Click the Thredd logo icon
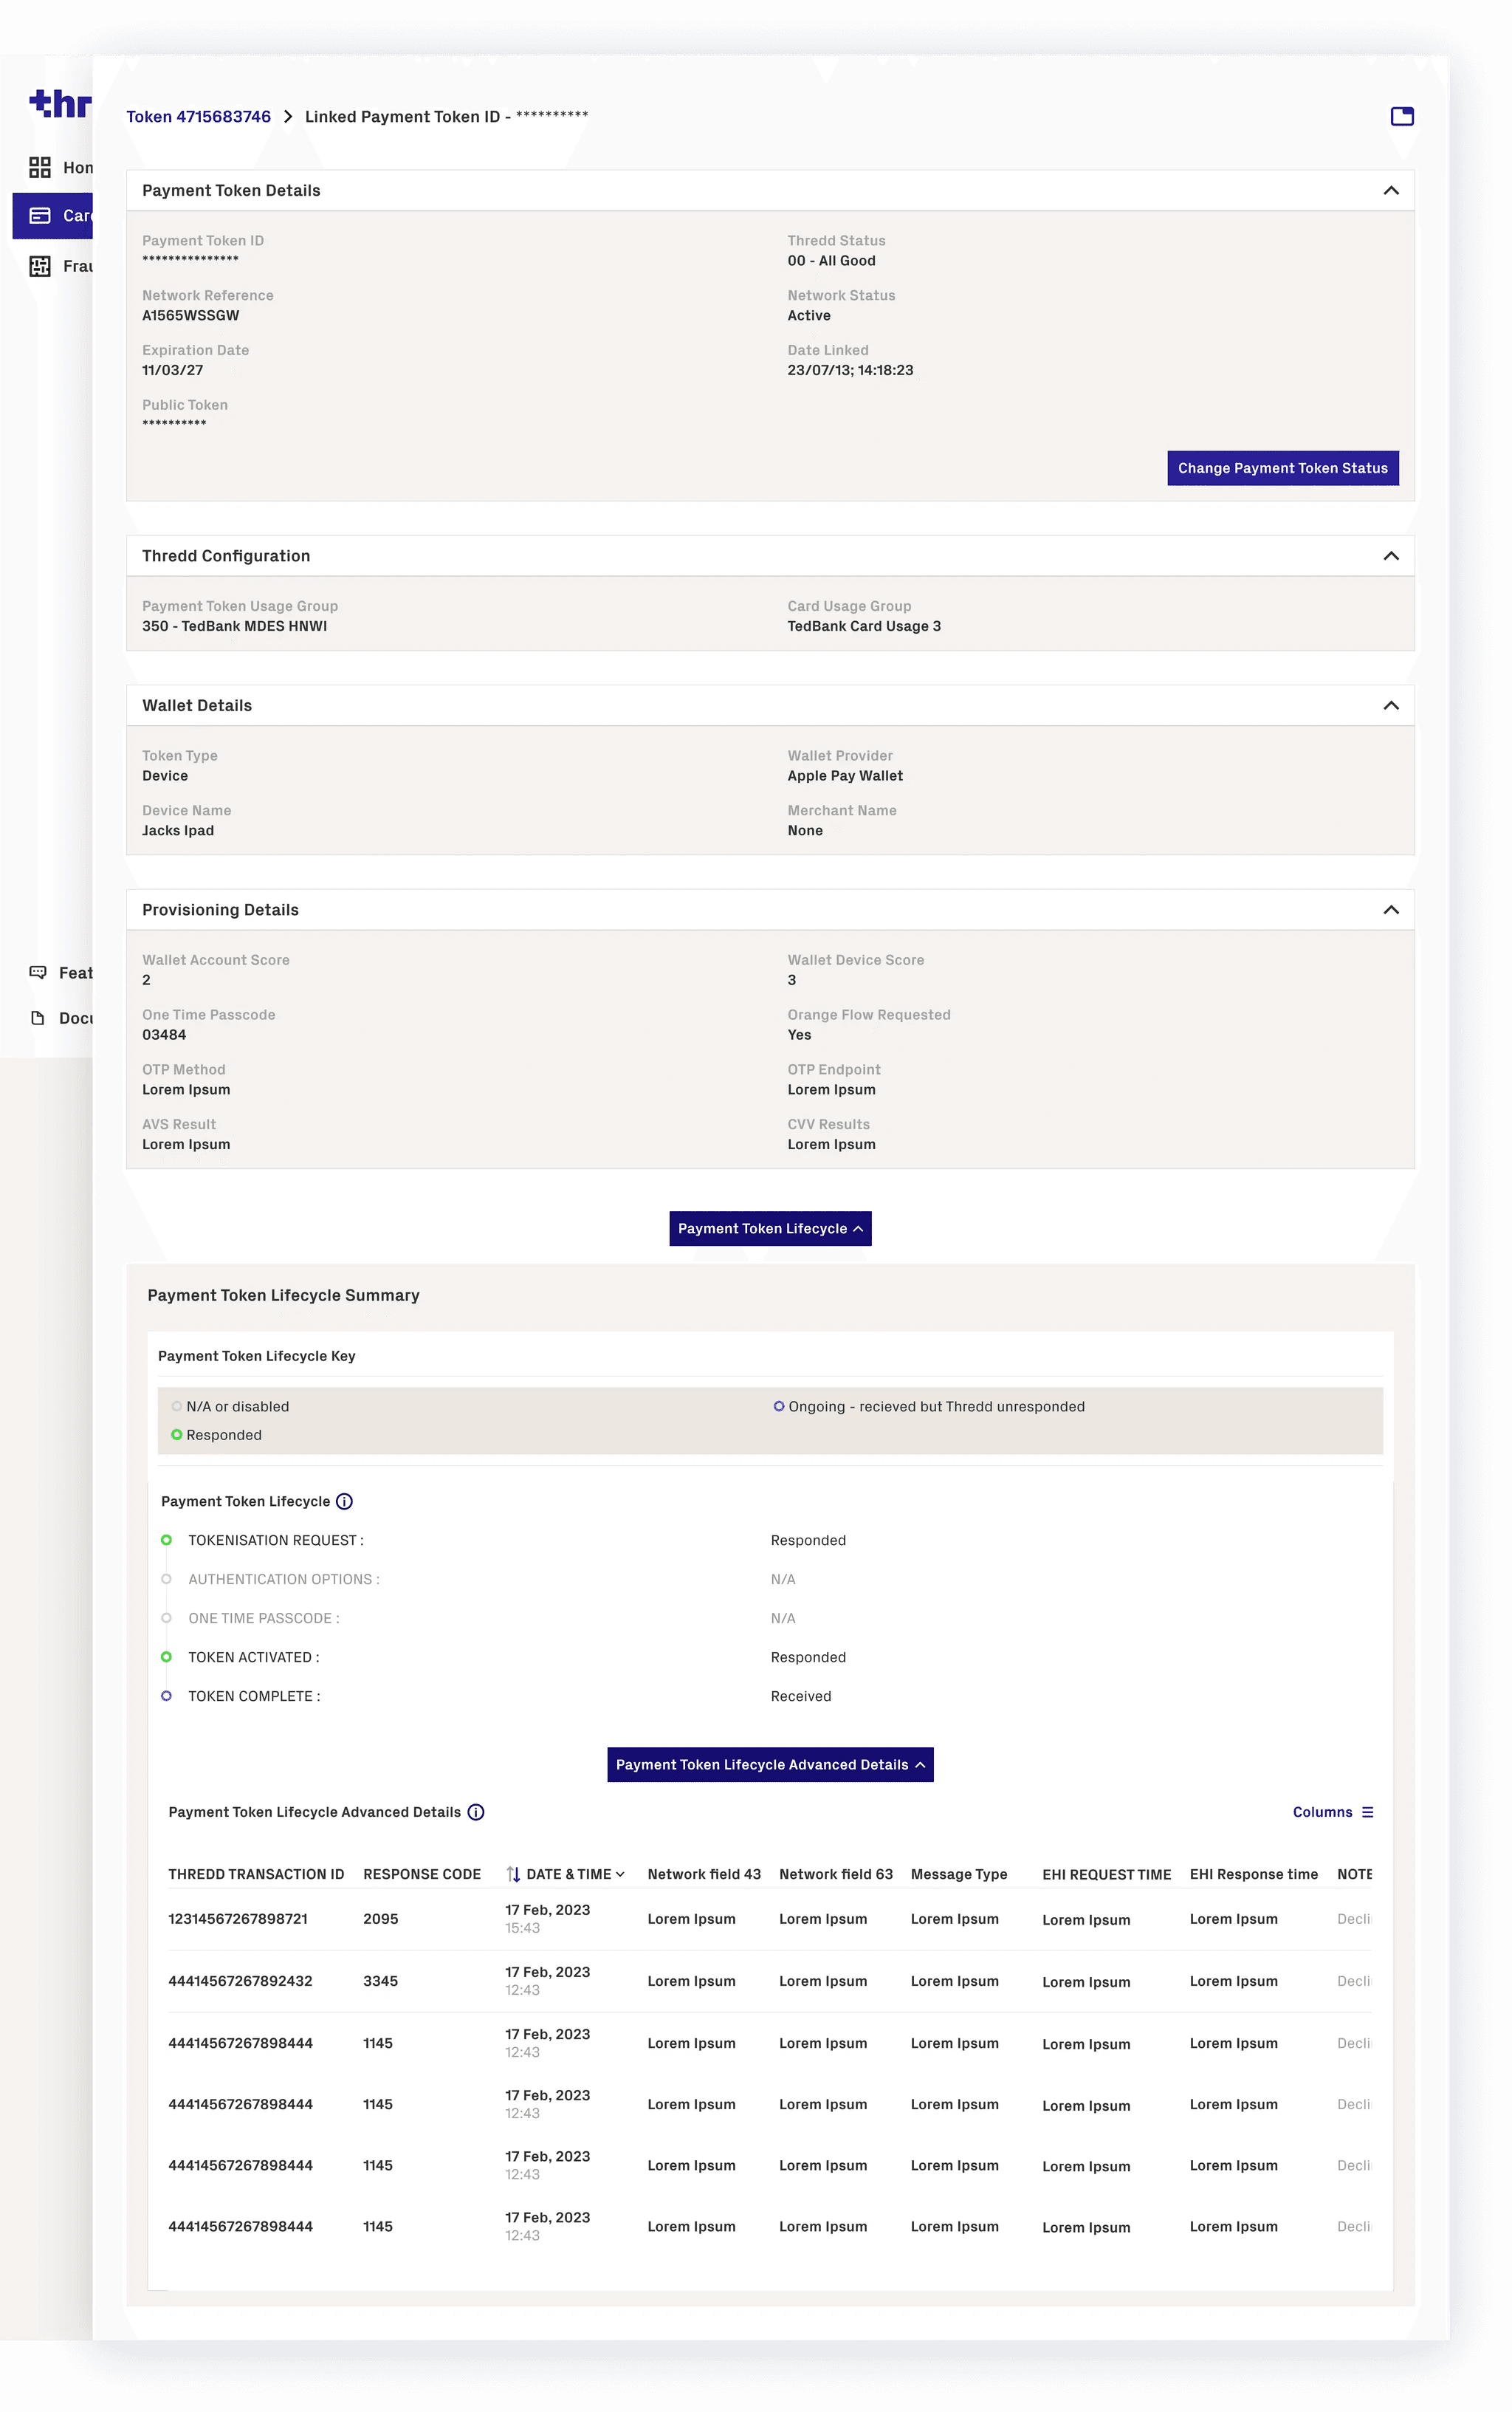The image size is (1512, 2412). click(x=59, y=103)
